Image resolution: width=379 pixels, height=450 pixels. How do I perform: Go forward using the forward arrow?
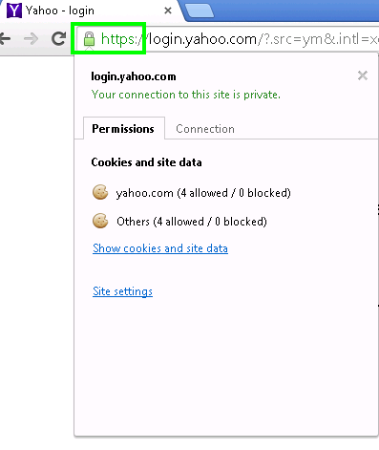pos(31,39)
